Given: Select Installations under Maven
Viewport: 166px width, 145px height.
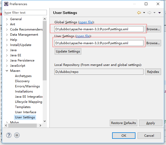Looking at the screenshot, I should click(24, 91).
